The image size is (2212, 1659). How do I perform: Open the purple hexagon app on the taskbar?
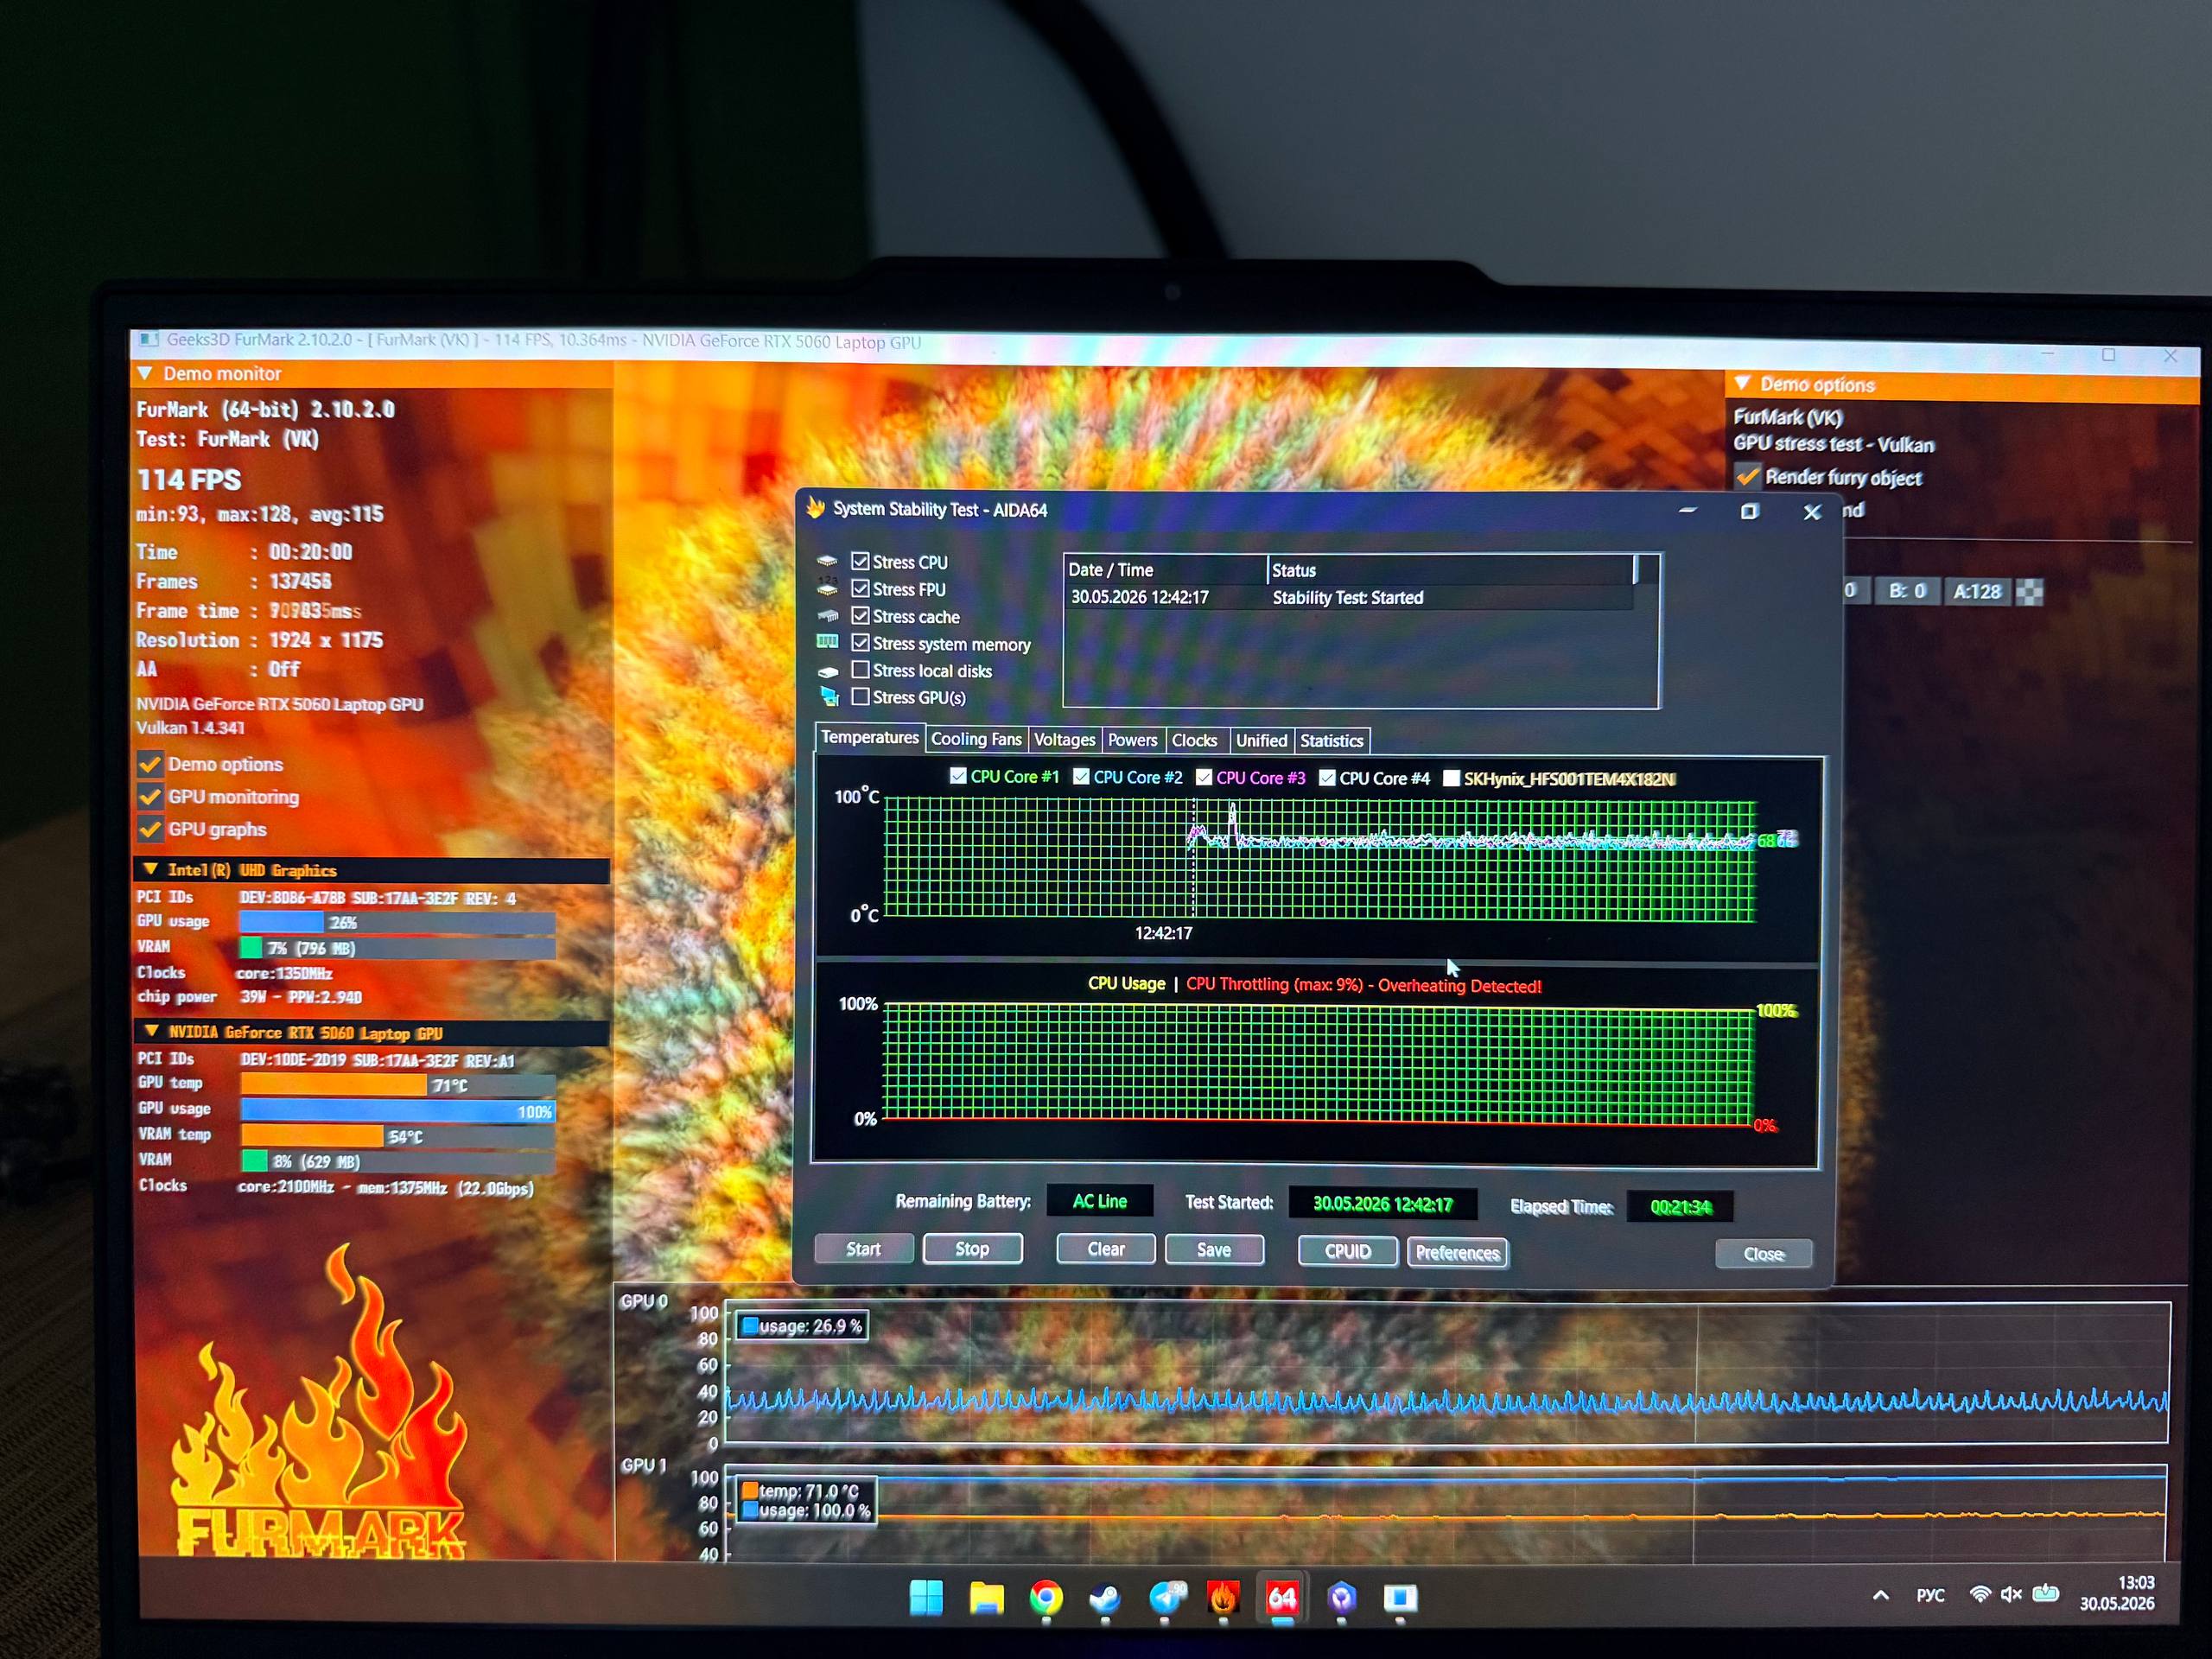point(1342,1598)
